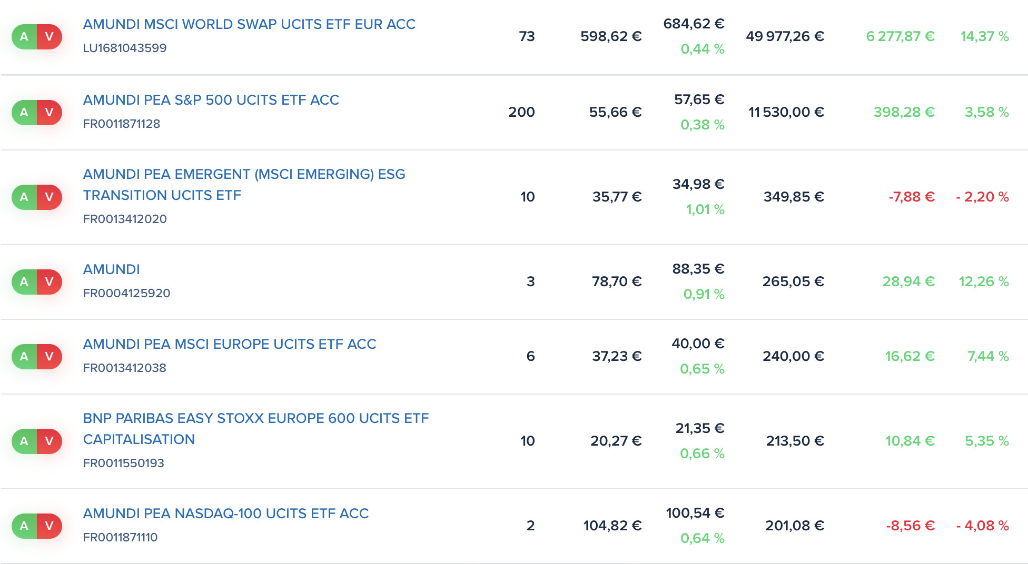Click V sell button for BNP Stoxx Europe 600
The width and height of the screenshot is (1028, 564).
(x=50, y=441)
